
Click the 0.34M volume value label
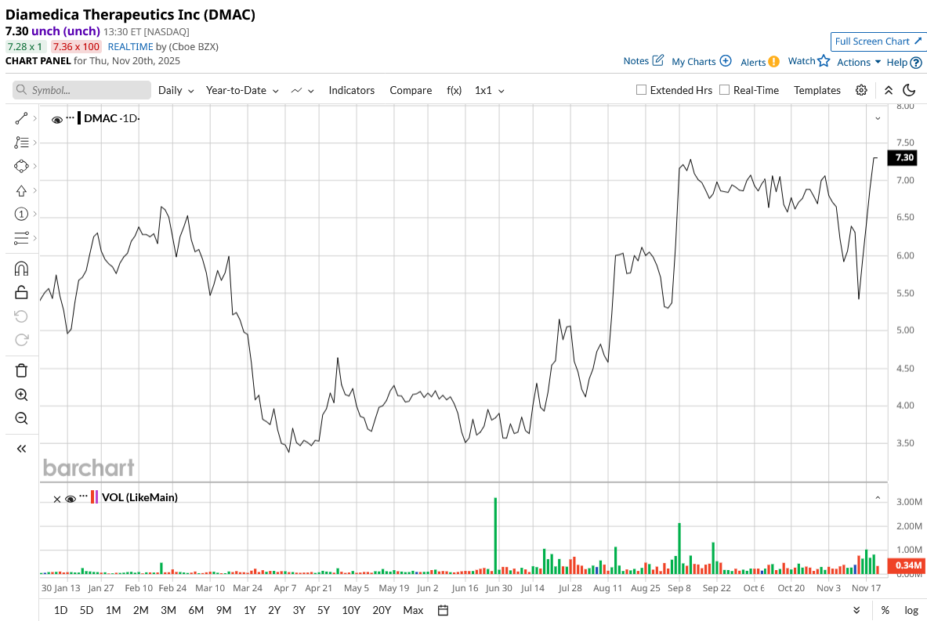[908, 565]
